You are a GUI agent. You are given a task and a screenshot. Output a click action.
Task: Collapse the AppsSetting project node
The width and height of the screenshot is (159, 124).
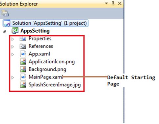4,31
